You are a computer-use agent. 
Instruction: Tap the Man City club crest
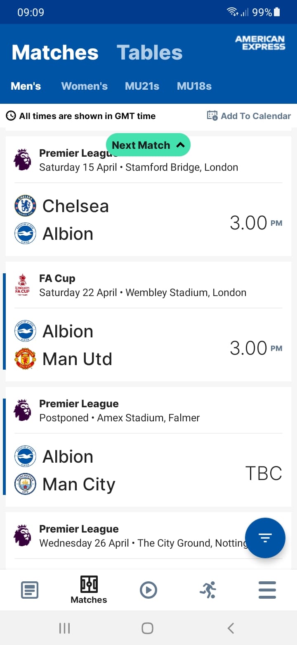(x=25, y=484)
